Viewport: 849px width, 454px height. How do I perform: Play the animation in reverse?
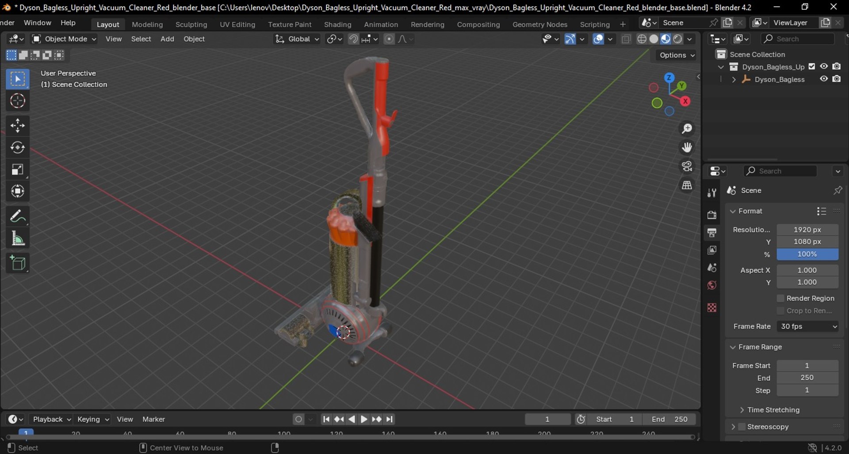click(x=352, y=419)
